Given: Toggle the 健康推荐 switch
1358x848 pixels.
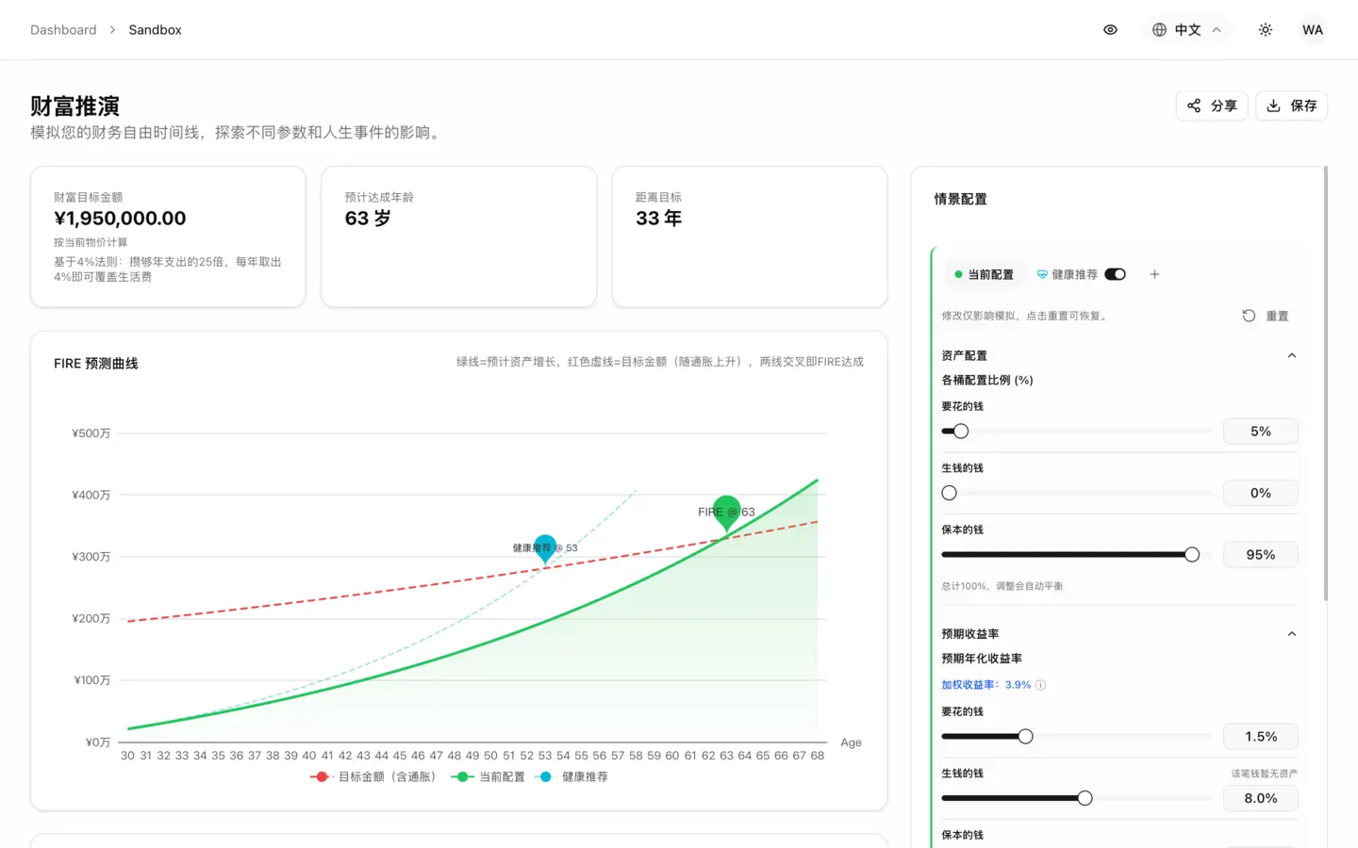Looking at the screenshot, I should click(1116, 274).
